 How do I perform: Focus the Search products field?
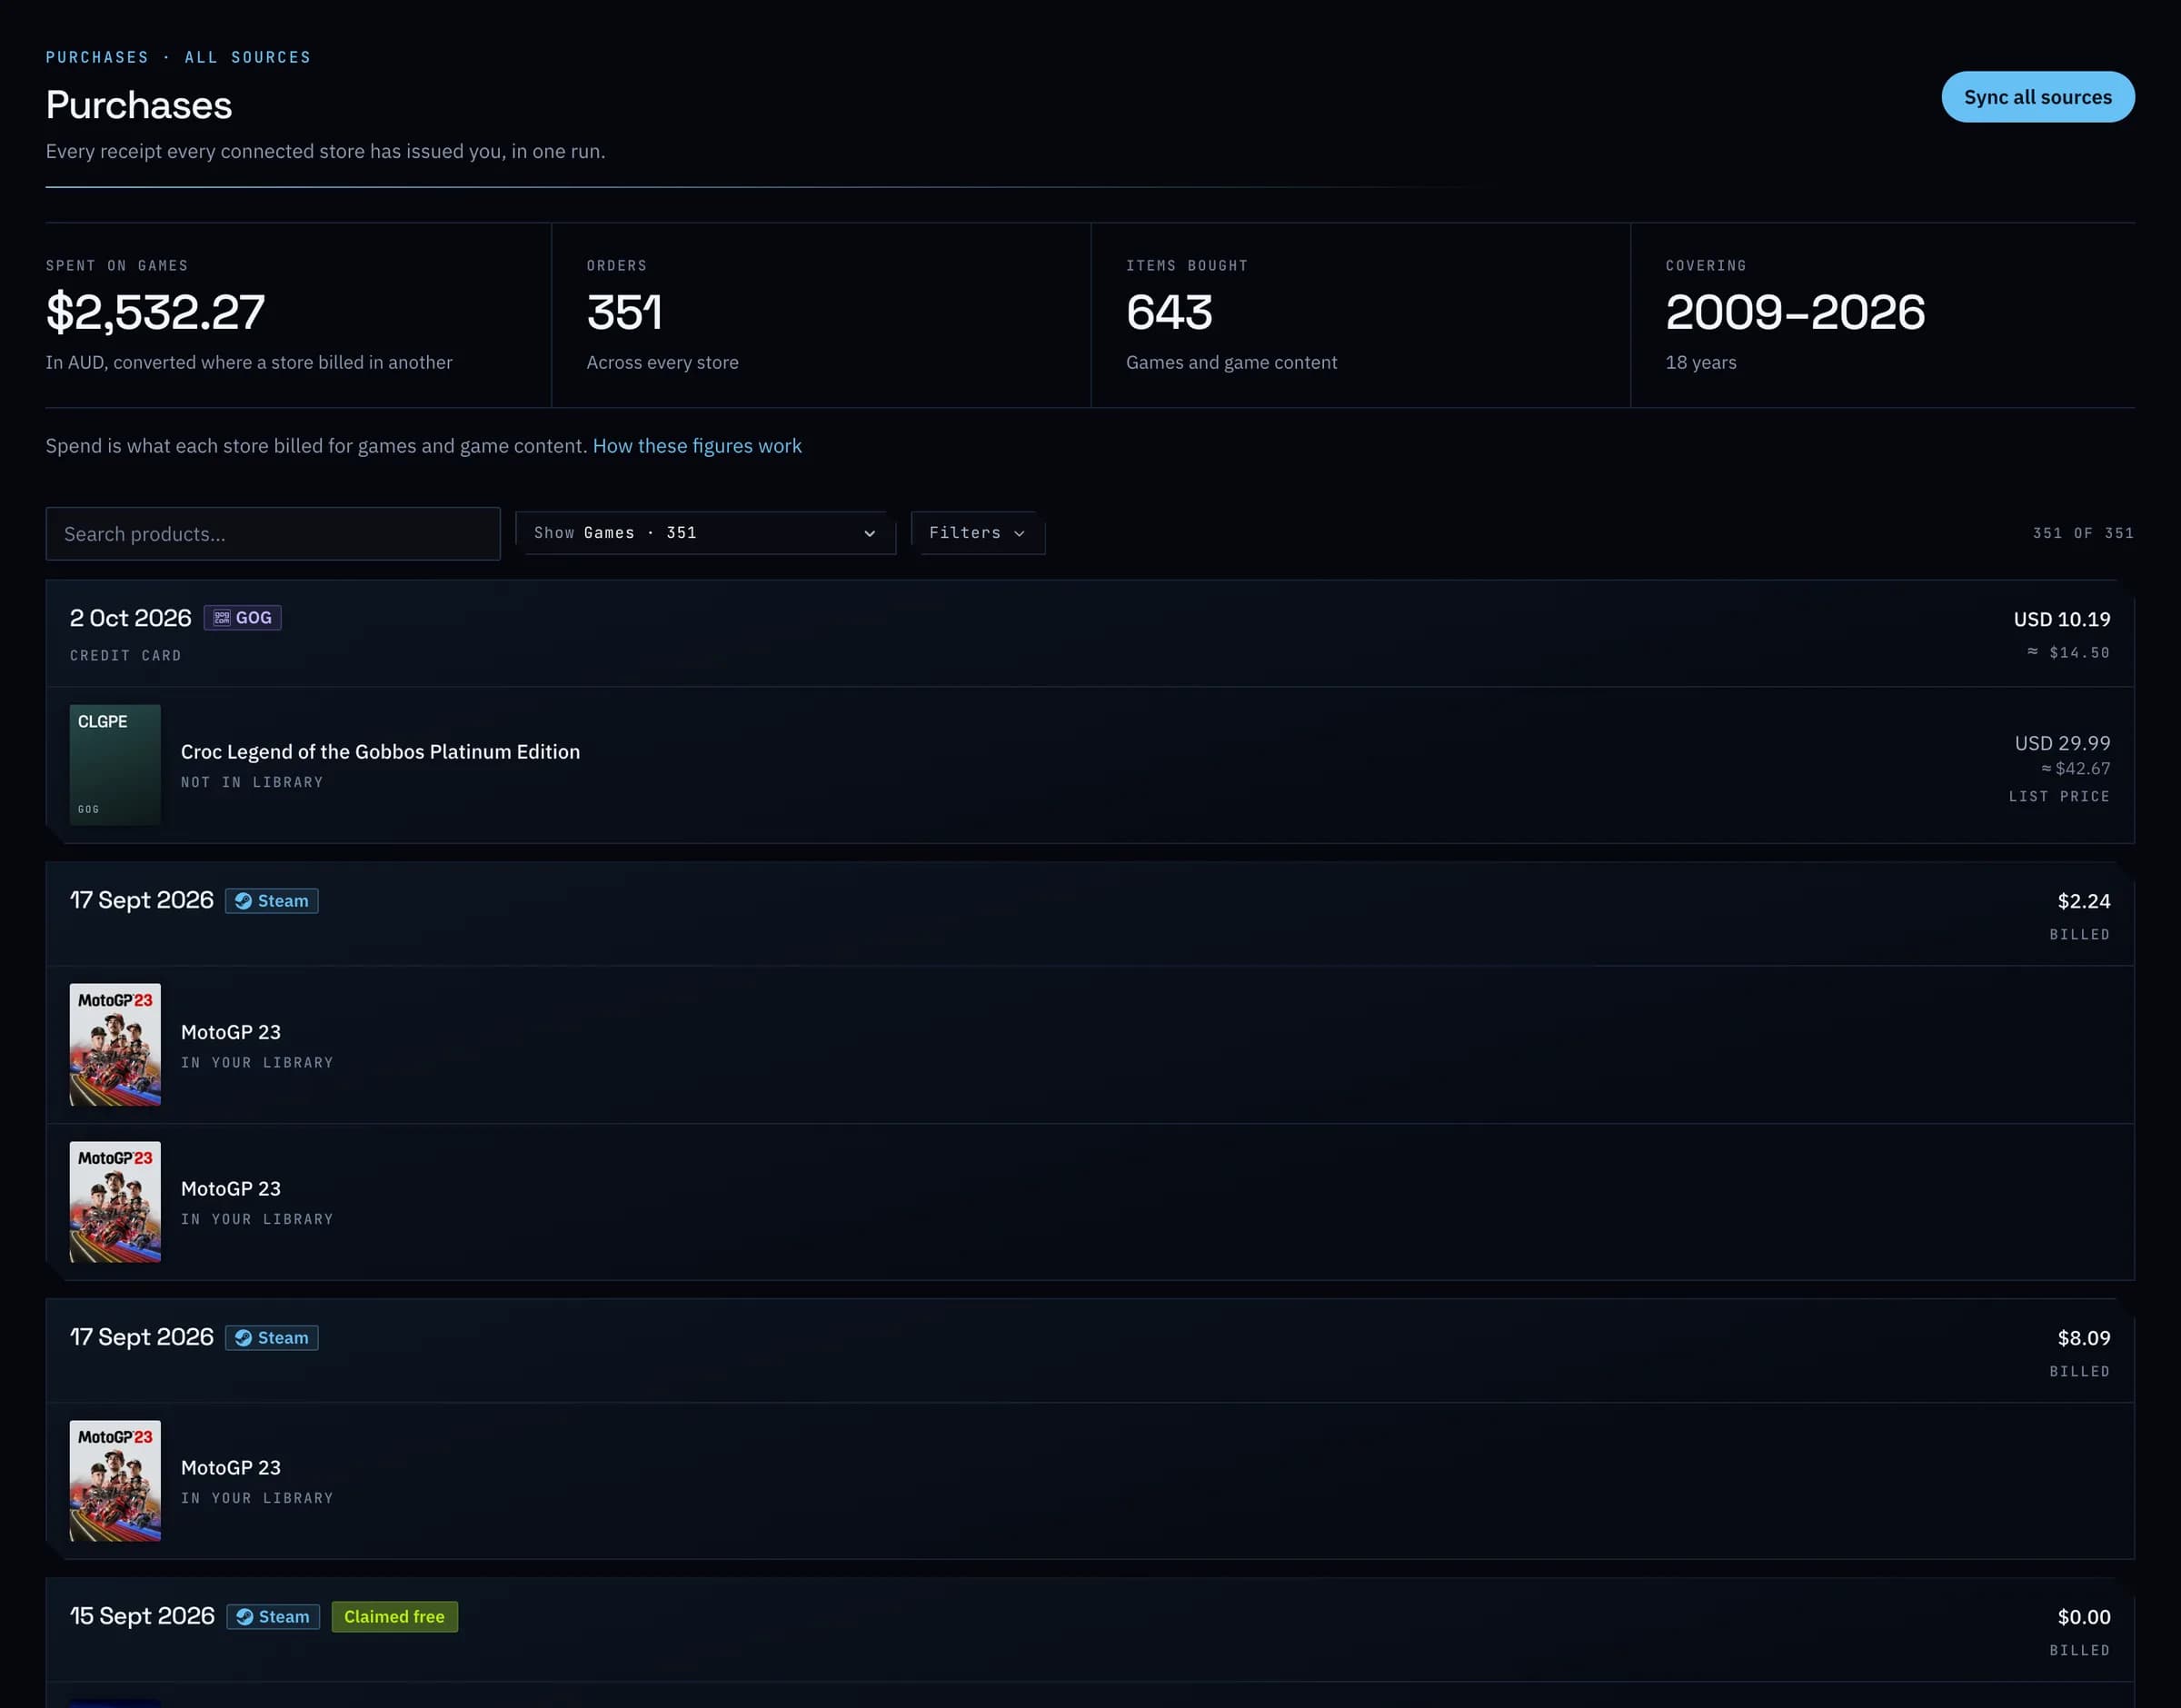273,534
